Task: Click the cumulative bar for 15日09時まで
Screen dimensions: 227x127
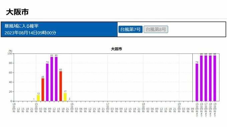Action: pyautogui.click(x=197, y=82)
